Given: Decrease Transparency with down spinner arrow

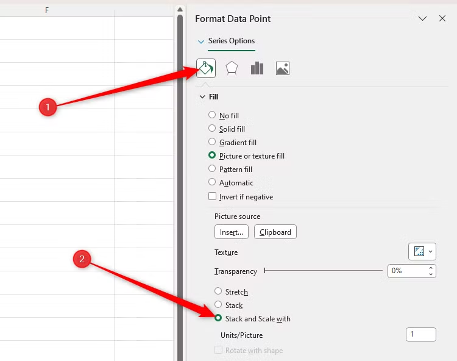Looking at the screenshot, I should (431, 274).
